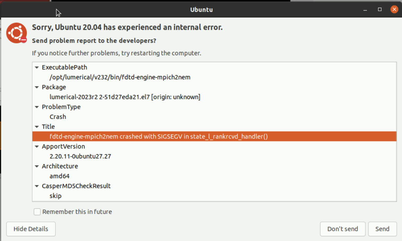Select the Crash problem type value
402x241 pixels.
click(58, 117)
